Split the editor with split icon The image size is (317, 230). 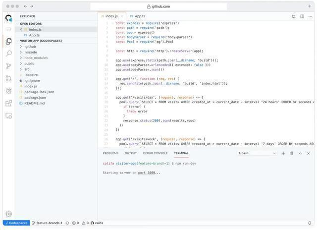click(302, 16)
